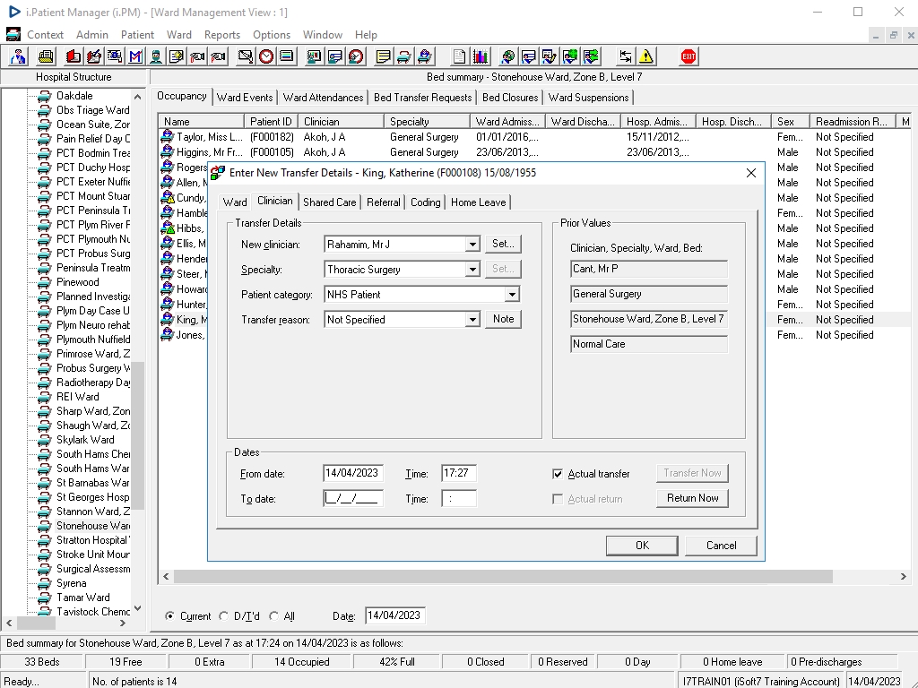Click the hospital structure horizontal scrollbar thumb
918x688 pixels.
pos(36,623)
